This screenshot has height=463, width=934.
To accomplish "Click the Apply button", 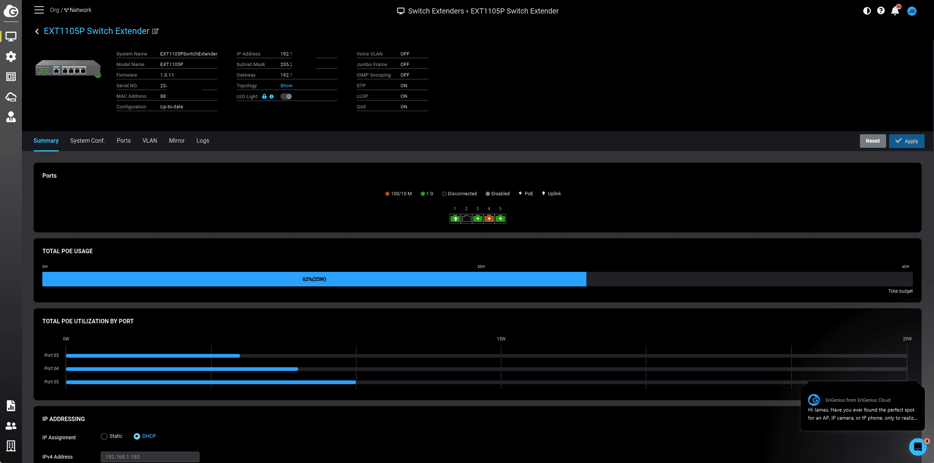I will [906, 141].
